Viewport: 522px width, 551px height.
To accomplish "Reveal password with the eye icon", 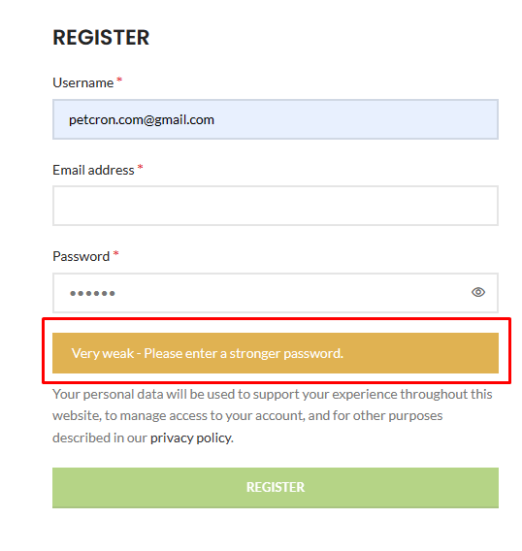I will click(477, 292).
